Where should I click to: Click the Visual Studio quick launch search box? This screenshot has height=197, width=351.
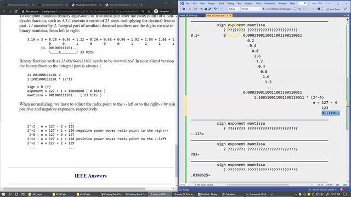coord(303,3)
